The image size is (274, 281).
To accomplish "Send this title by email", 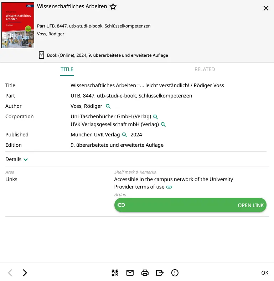I will (130, 273).
